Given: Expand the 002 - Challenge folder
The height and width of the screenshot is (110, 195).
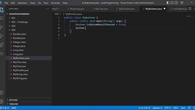Looking at the screenshot, I should 9,22.
